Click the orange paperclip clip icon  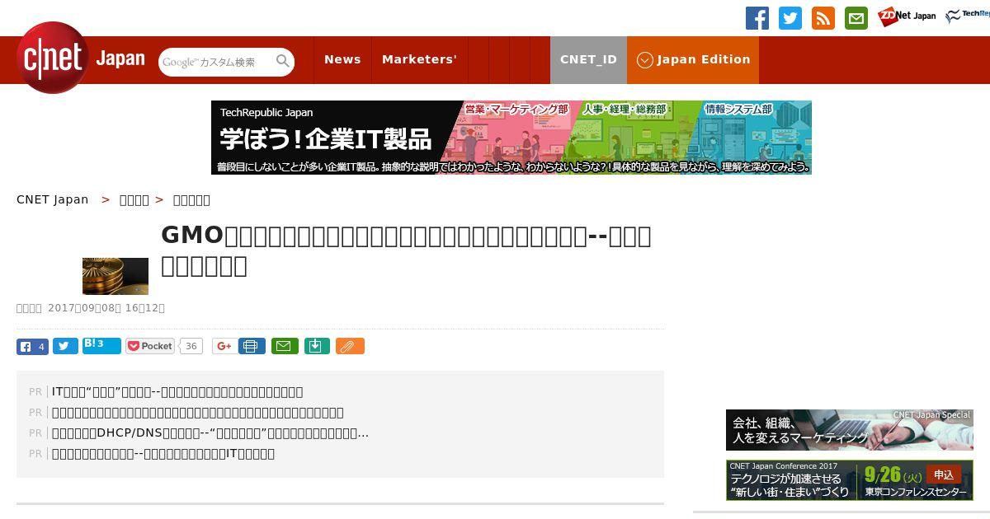coord(350,347)
